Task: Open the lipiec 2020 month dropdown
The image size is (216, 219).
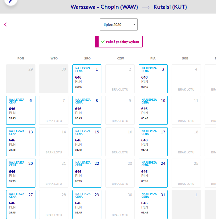Action: click(x=119, y=24)
